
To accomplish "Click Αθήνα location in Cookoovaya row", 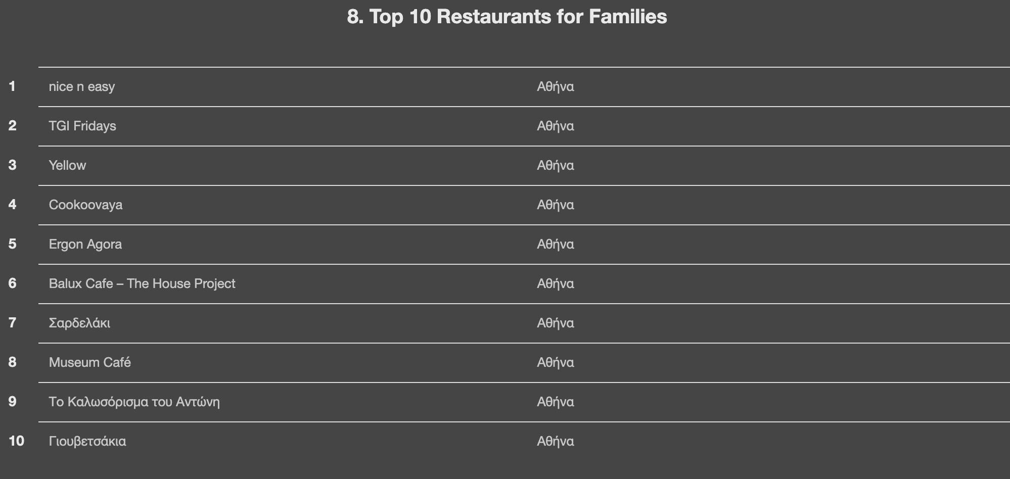I will (x=555, y=205).
